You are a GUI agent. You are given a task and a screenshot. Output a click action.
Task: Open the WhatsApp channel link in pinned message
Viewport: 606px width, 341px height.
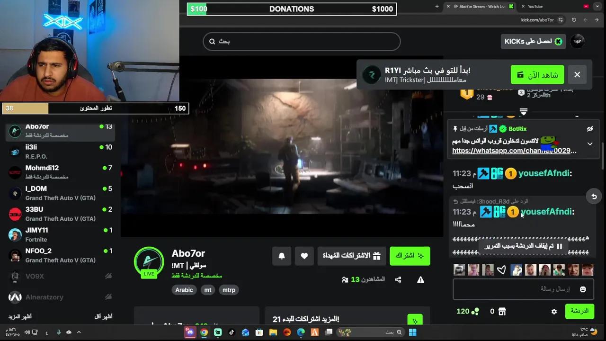514,151
